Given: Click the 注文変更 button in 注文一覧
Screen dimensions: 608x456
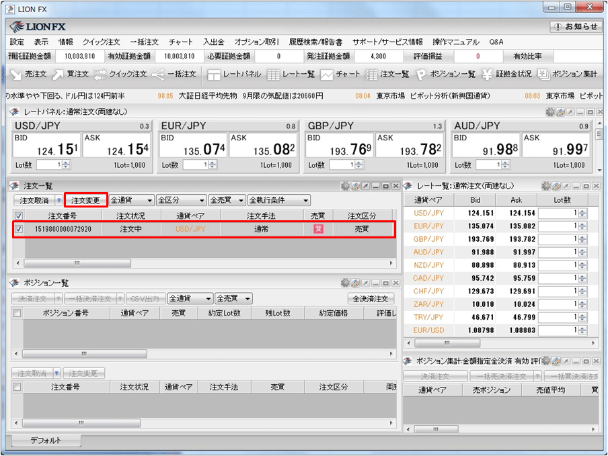Looking at the screenshot, I should click(85, 200).
